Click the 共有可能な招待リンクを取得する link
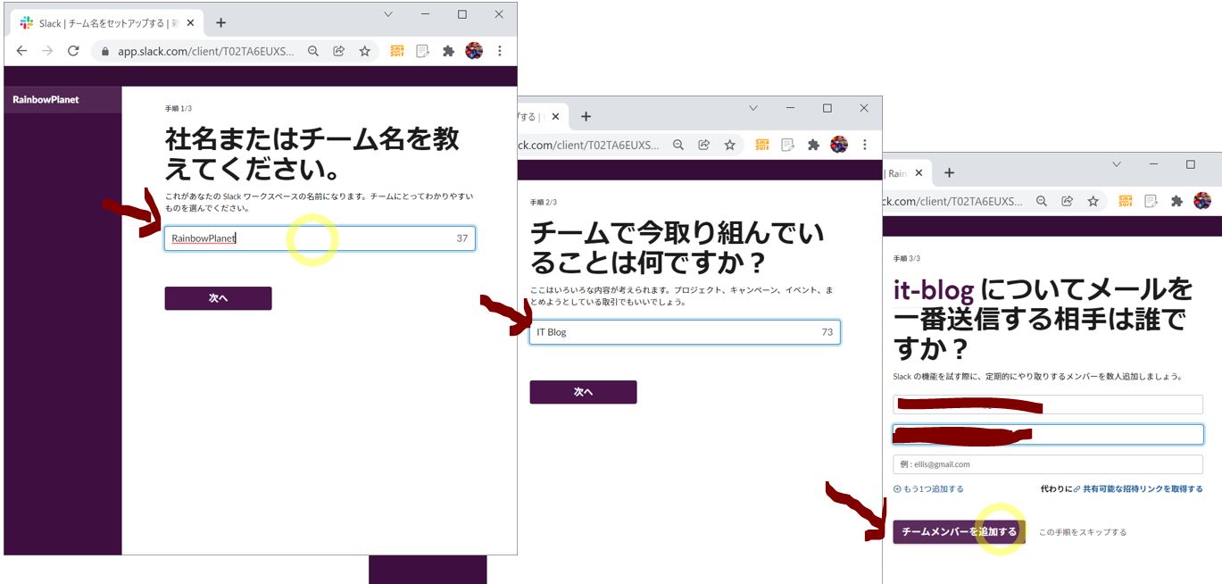 [x=1142, y=489]
